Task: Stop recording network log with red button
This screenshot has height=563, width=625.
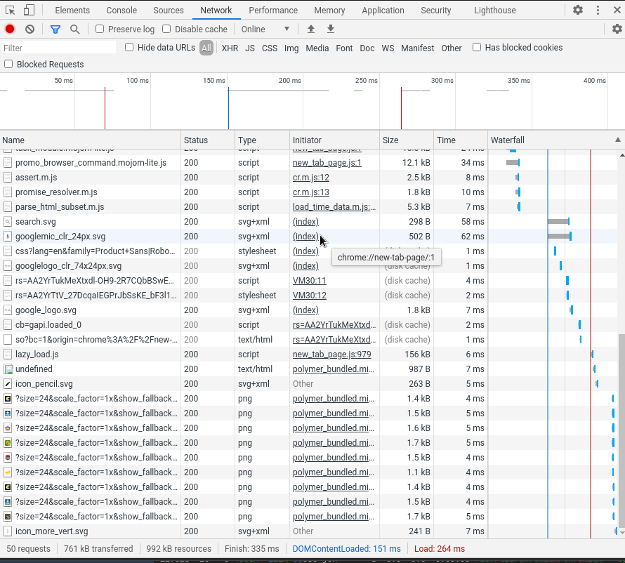Action: (10, 29)
